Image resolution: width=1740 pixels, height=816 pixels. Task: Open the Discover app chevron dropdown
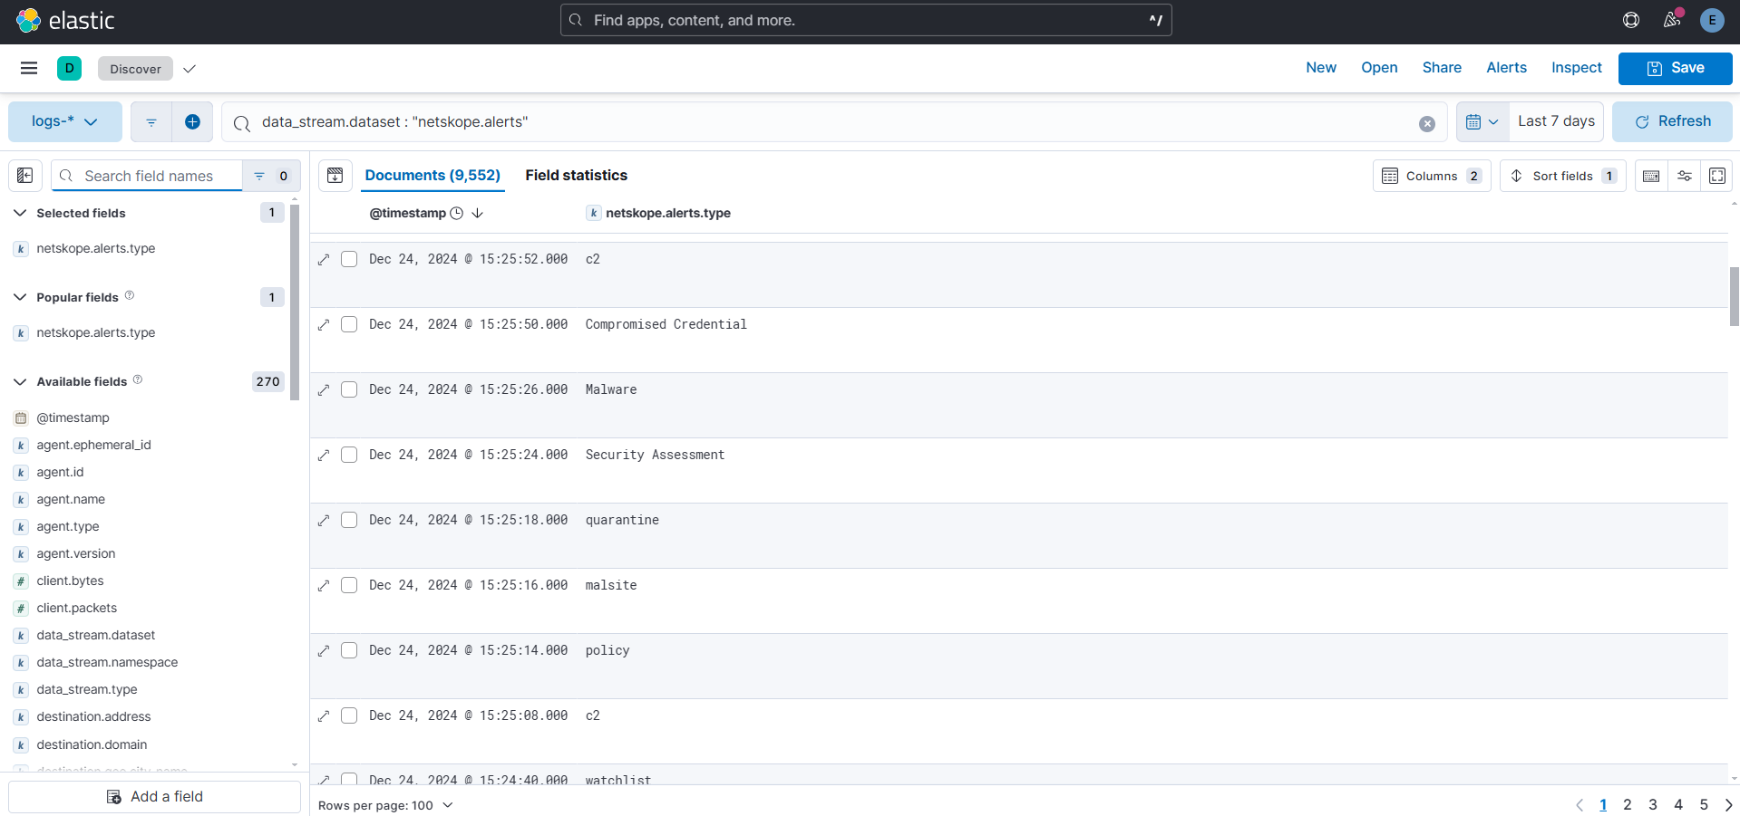coord(190,69)
